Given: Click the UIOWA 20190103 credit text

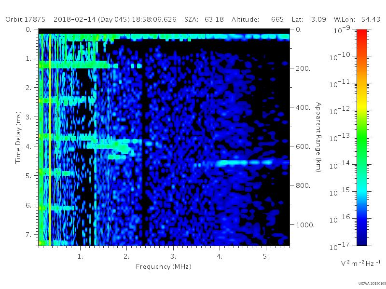Looking at the screenshot, I should pyautogui.click(x=372, y=284).
